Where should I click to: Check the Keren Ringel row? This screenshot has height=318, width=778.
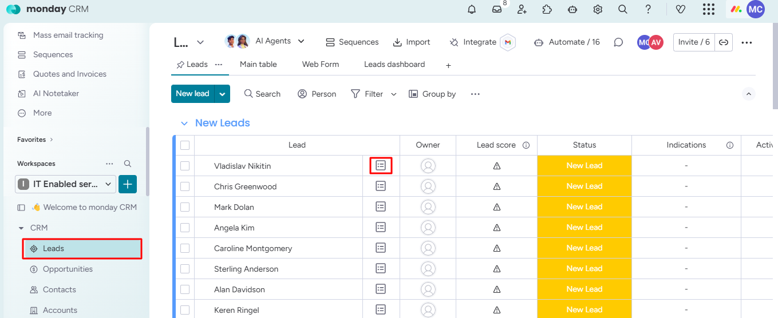[x=185, y=310]
